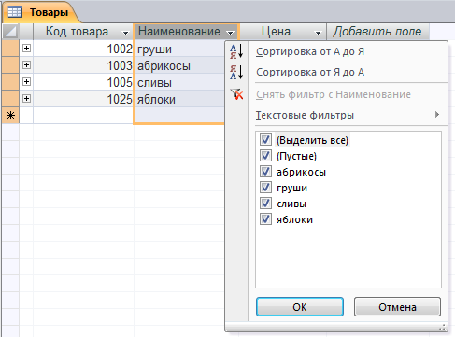Expand subdatasheet for record 1002

[x=26, y=48]
